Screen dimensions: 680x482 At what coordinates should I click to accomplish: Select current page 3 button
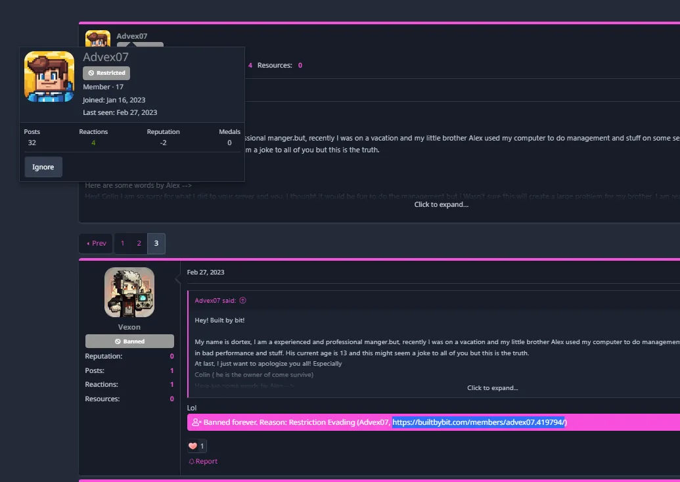coord(156,243)
